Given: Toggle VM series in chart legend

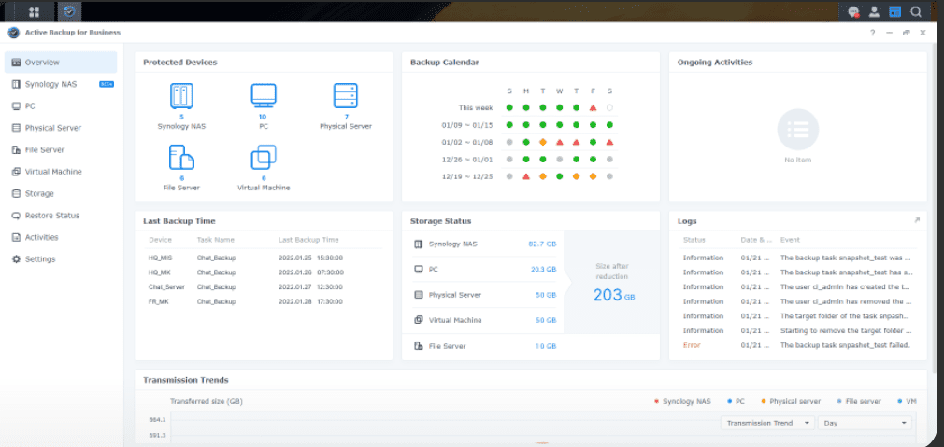Looking at the screenshot, I should coord(908,401).
